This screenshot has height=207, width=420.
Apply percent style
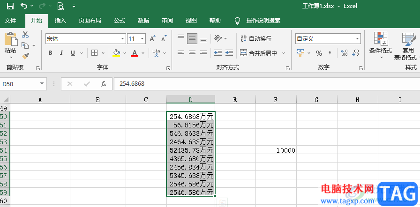click(x=319, y=53)
